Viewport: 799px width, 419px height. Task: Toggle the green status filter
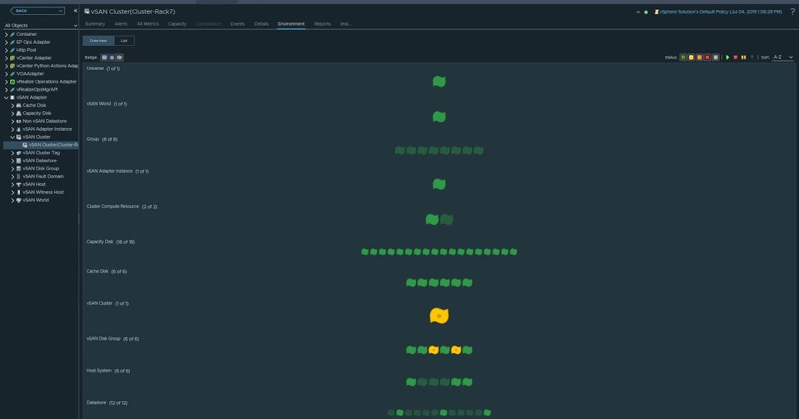tap(683, 58)
